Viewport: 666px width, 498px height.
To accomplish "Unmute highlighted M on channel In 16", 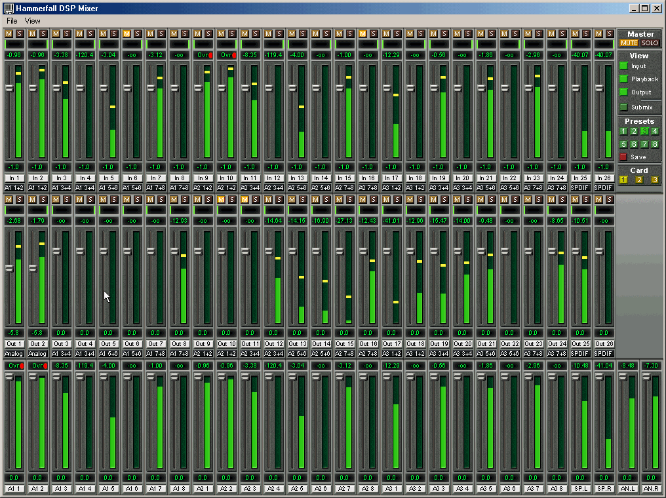I will click(x=362, y=33).
